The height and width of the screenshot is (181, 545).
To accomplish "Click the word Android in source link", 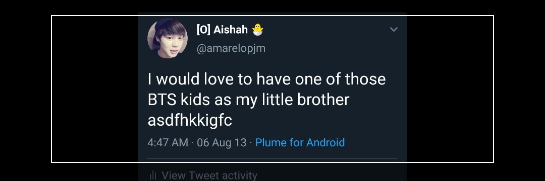I will [325, 143].
